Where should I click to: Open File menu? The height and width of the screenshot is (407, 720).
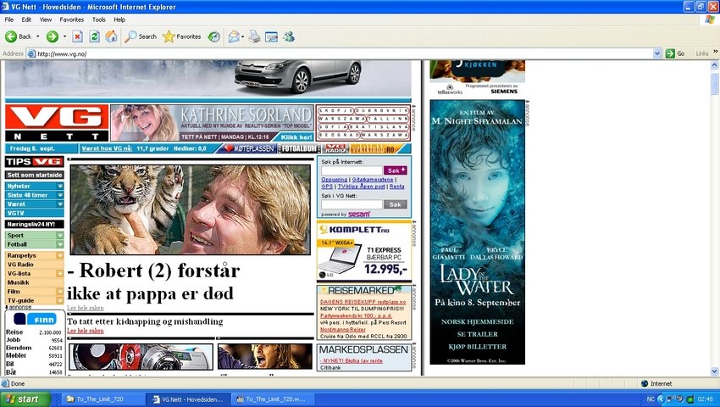[x=9, y=20]
